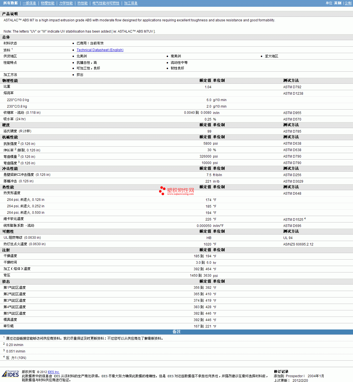
Task: Click footnote 3 text 0.051 in/min
Action: [x=16, y=351]
